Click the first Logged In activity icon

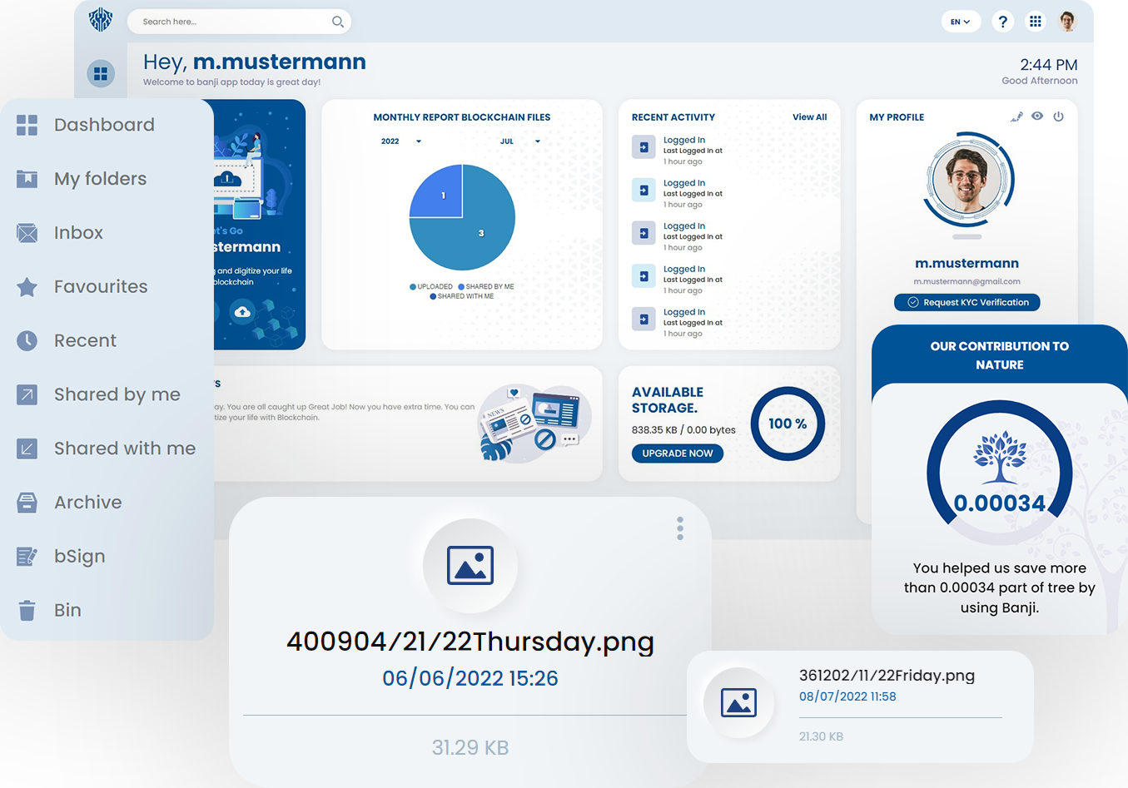point(644,147)
